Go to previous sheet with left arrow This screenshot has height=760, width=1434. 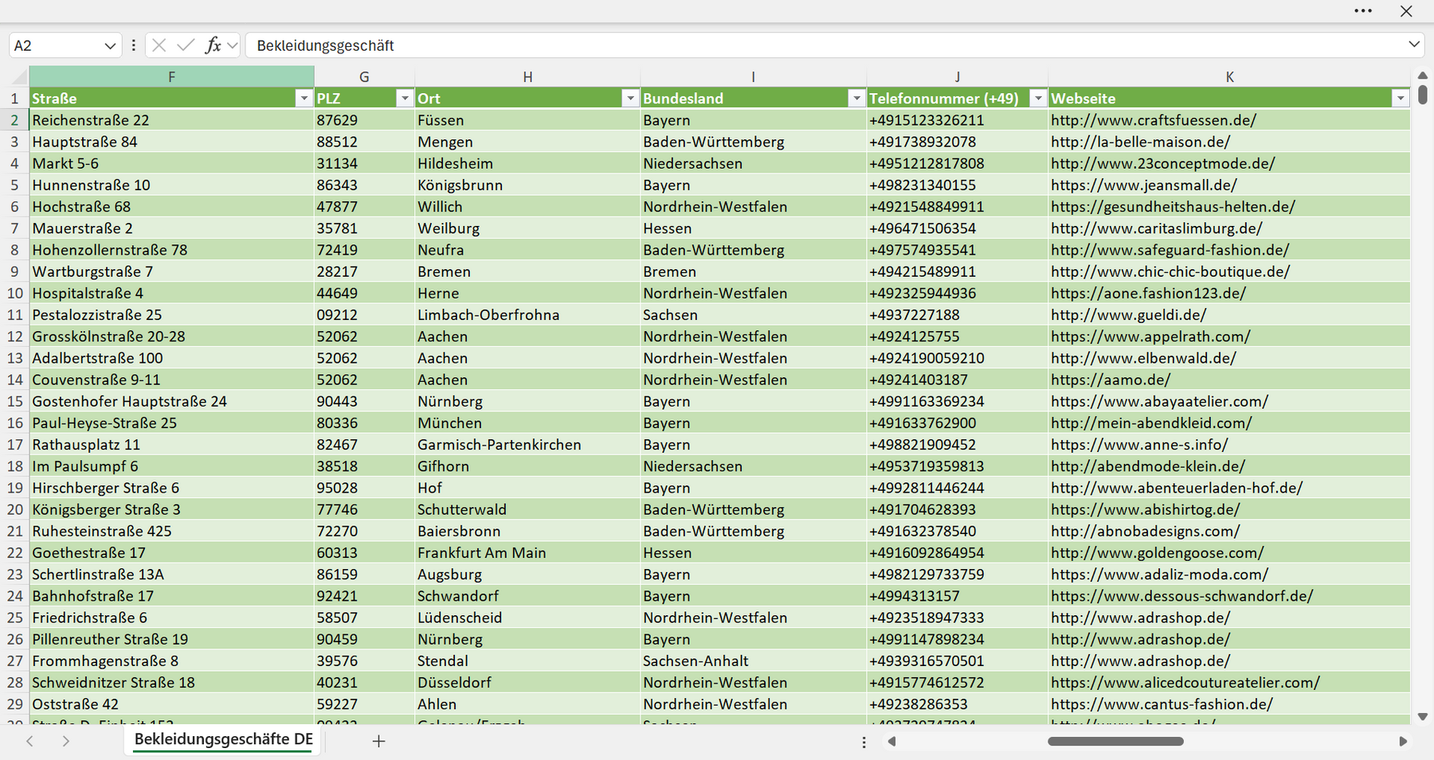(x=30, y=741)
